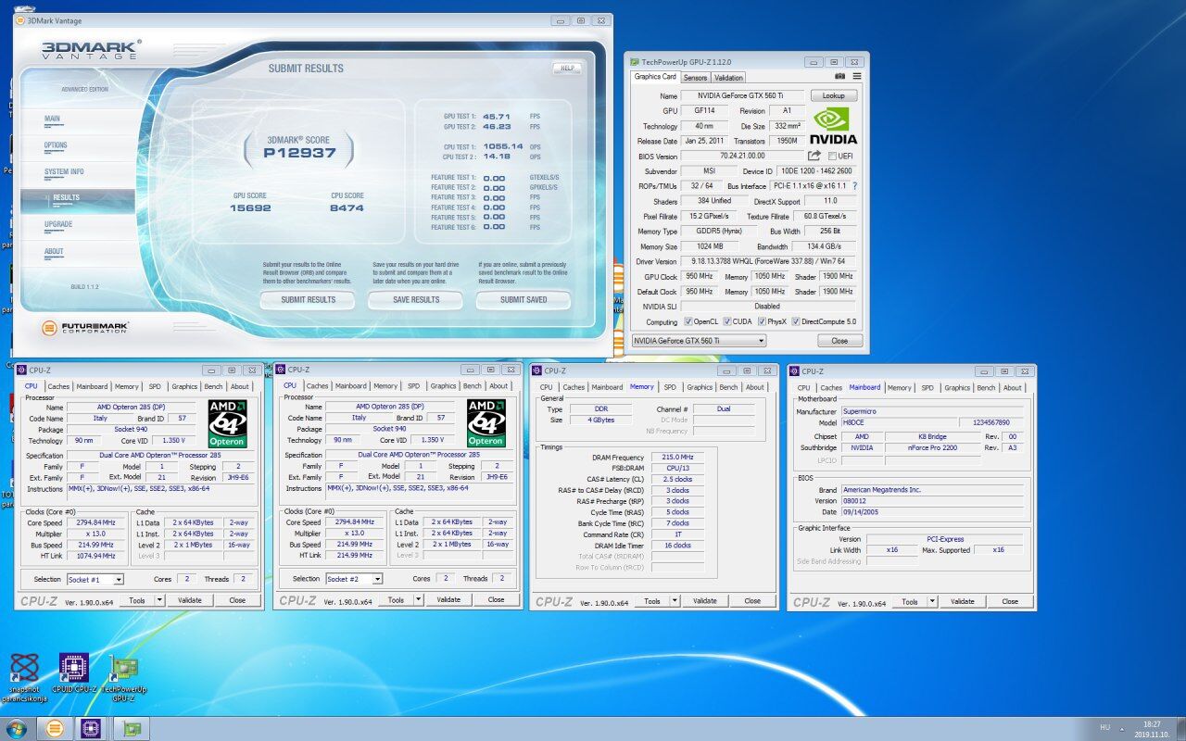
Task: Click the GPU-Z BIOS Version field
Action: [x=742, y=156]
